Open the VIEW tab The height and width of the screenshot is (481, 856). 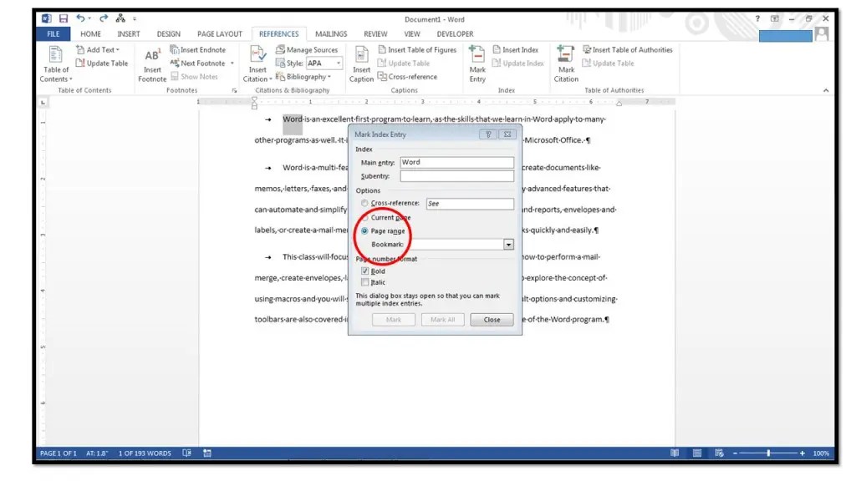(x=412, y=33)
